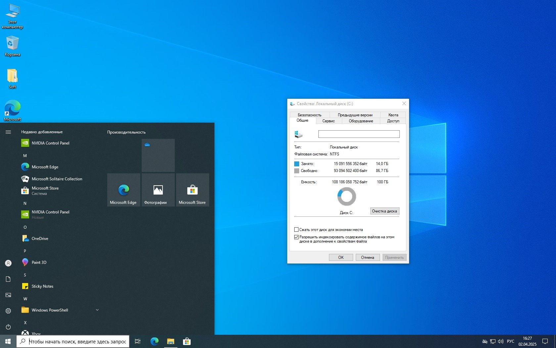This screenshot has height=348, width=556.
Task: Enable the compress this disk checkbox
Action: tap(297, 229)
